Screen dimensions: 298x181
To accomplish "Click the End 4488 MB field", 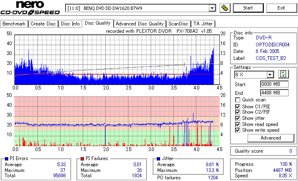I will [x=274, y=93].
